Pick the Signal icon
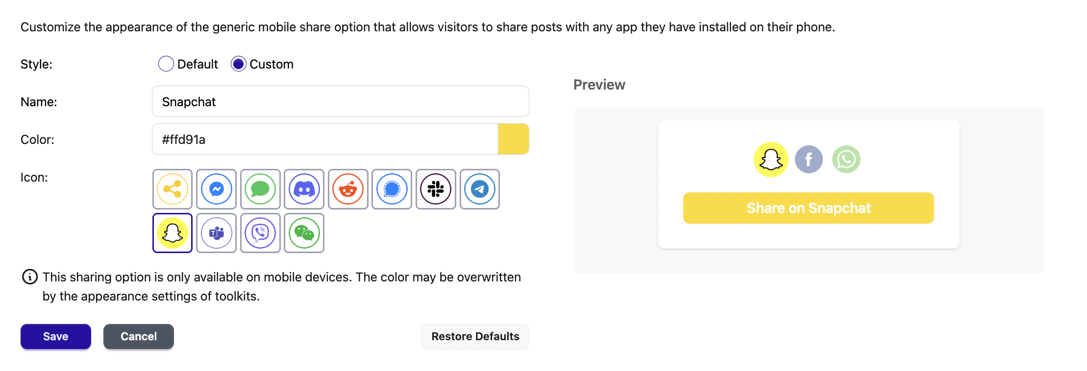This screenshot has width=1087, height=371. [392, 189]
